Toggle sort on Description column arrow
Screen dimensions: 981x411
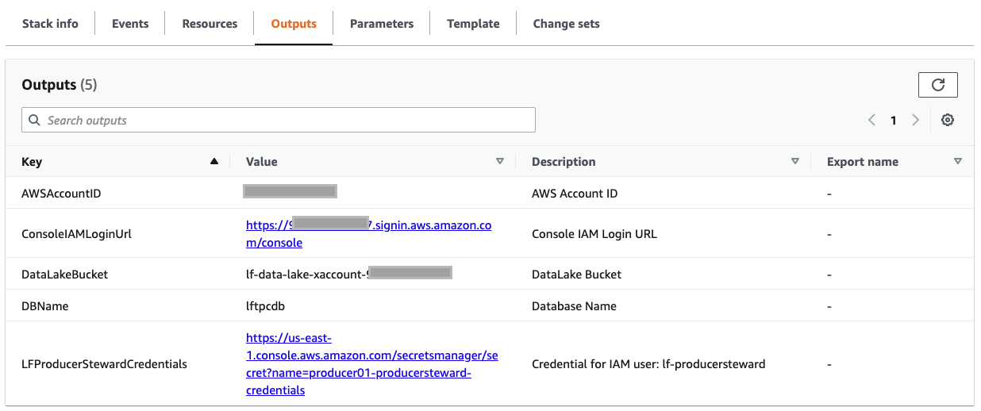(x=795, y=161)
